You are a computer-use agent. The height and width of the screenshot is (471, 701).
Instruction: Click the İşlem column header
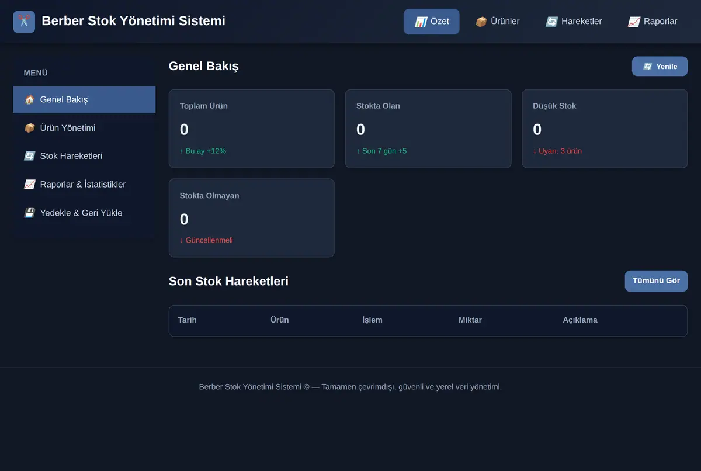(372, 320)
